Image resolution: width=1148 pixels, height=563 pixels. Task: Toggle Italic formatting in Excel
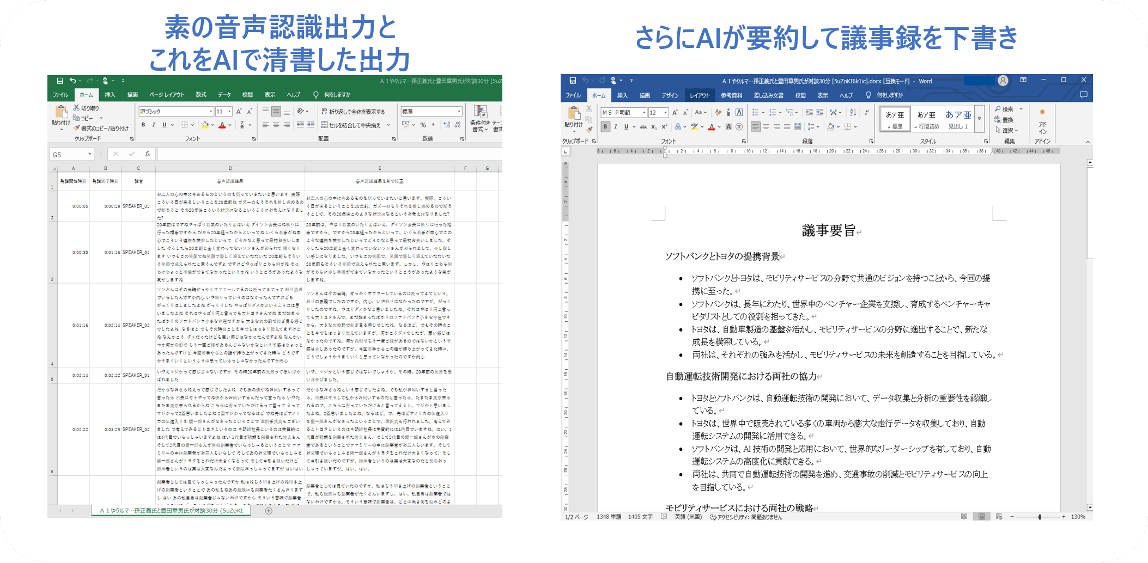(154, 125)
